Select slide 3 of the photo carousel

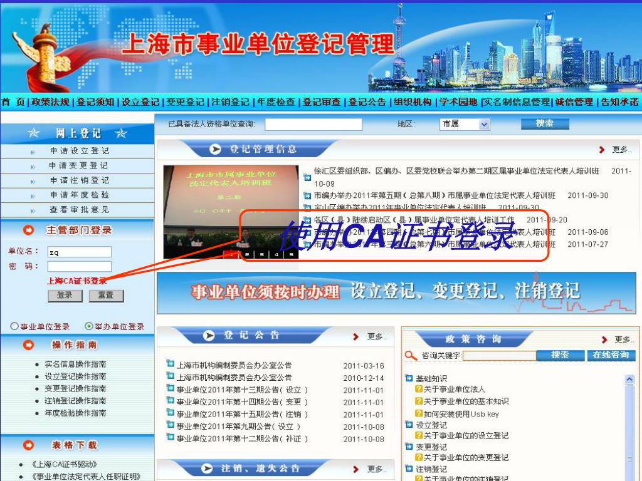point(261,254)
